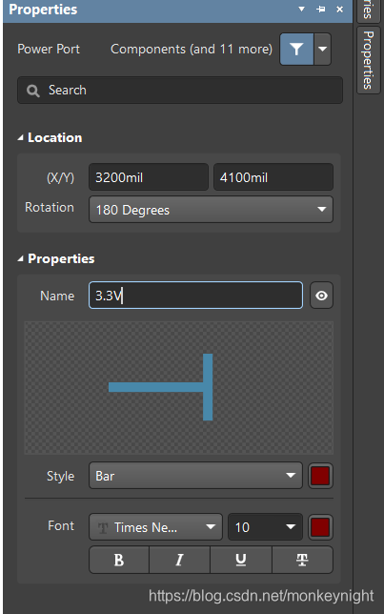Pick the power port style color swatch

[320, 476]
